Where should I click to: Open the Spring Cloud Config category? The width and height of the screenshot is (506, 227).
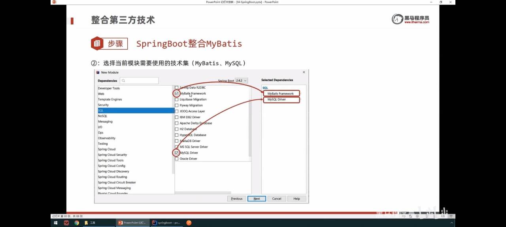(112, 166)
